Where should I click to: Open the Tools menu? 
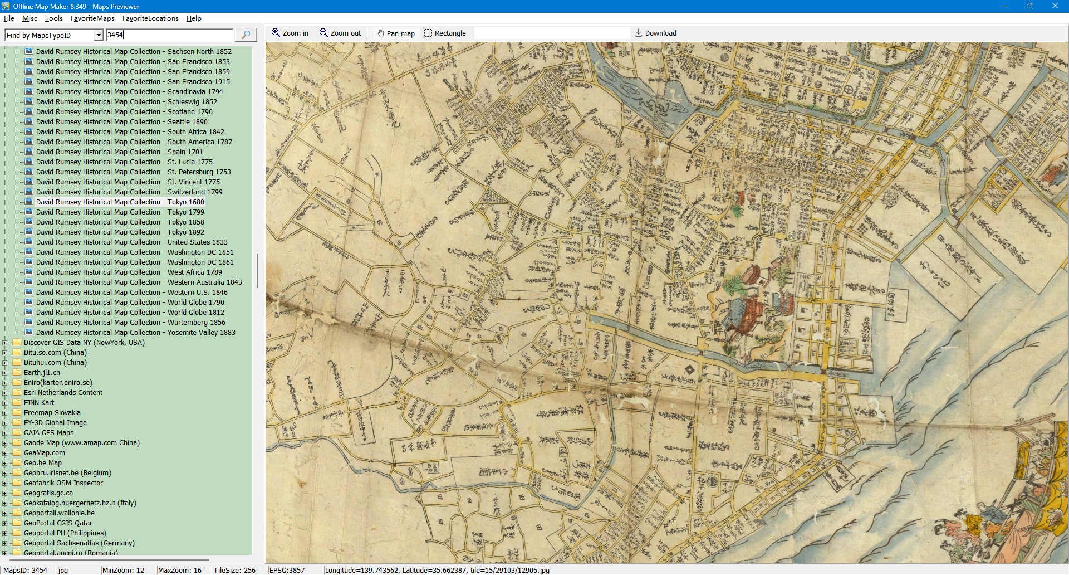click(x=53, y=18)
